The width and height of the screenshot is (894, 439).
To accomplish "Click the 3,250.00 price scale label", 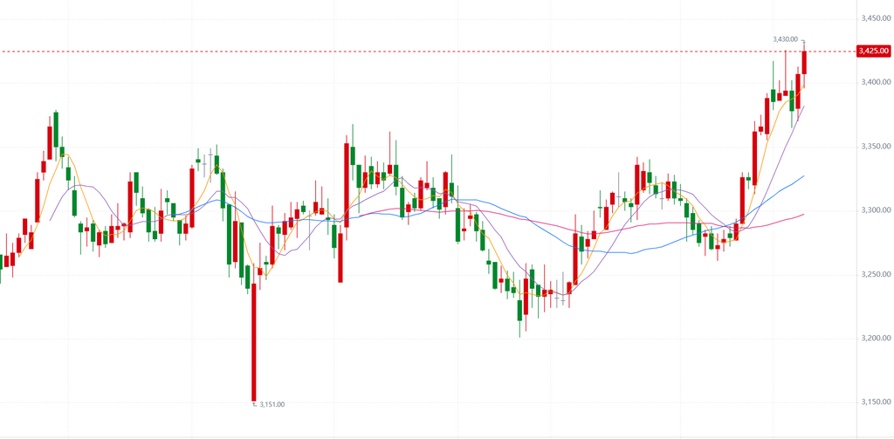I will [x=874, y=275].
